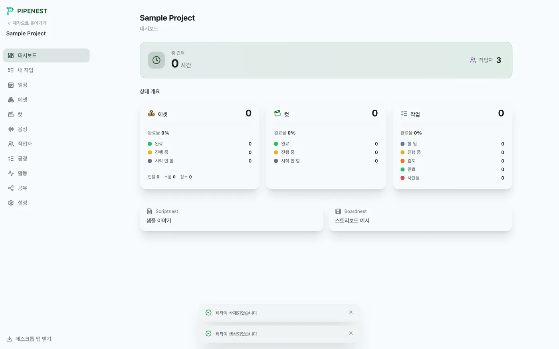Viewport: 559px width, 349px height.
Task: Click the document icon beside Scriptnest
Action: click(x=149, y=211)
